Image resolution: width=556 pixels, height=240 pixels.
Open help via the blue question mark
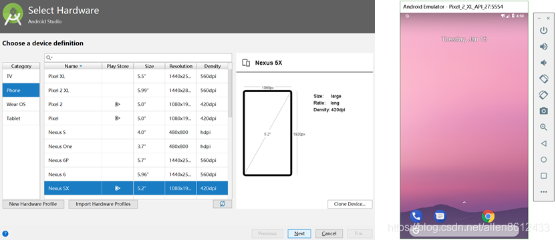pyautogui.click(x=5, y=233)
